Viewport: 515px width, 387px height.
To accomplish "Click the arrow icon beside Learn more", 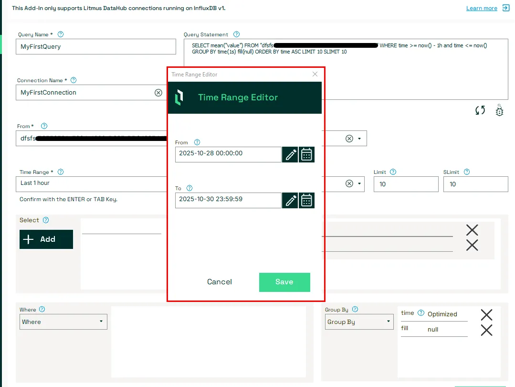I will tap(506, 8).
